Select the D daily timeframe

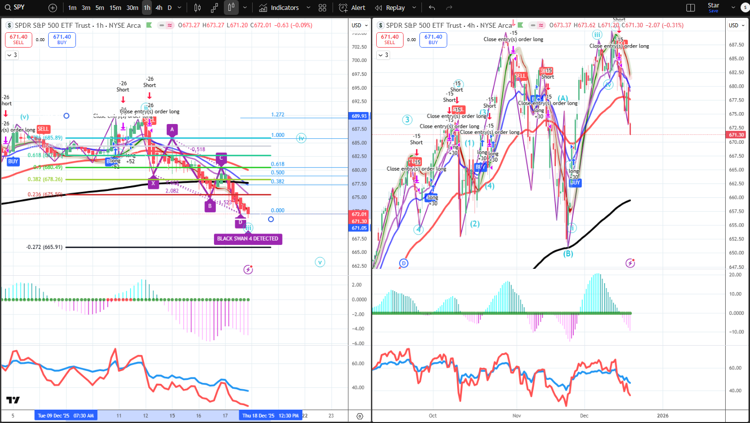coord(170,8)
